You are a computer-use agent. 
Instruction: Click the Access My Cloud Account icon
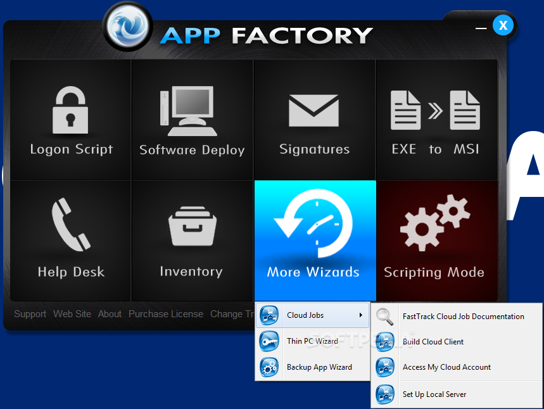pyautogui.click(x=385, y=367)
